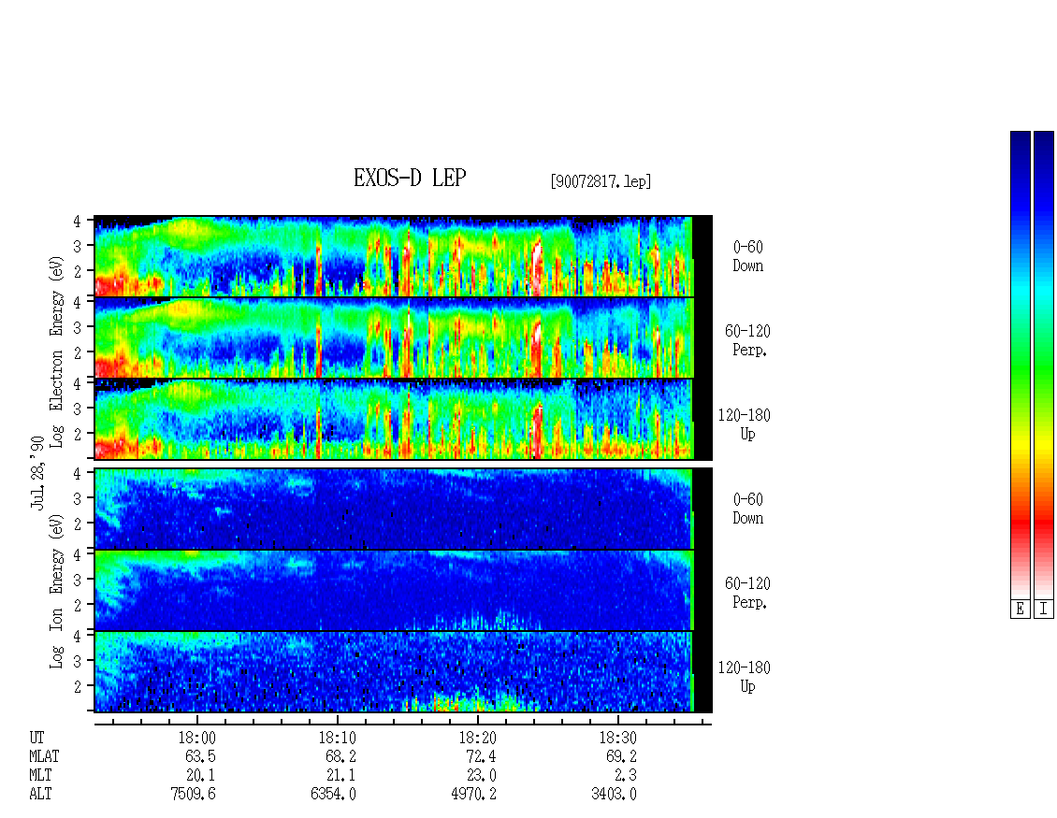This screenshot has width=1057, height=818.
Task: Click the '18:20' UT time label
Action: pyautogui.click(x=477, y=738)
